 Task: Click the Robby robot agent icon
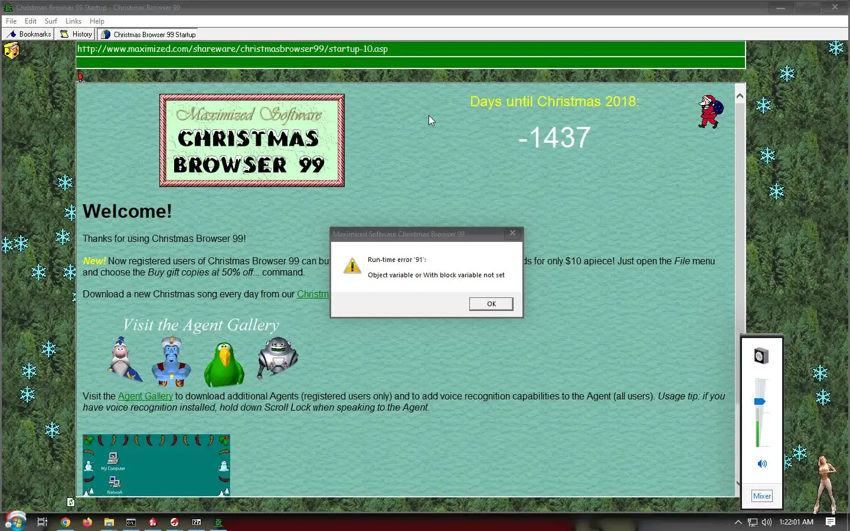tap(277, 357)
